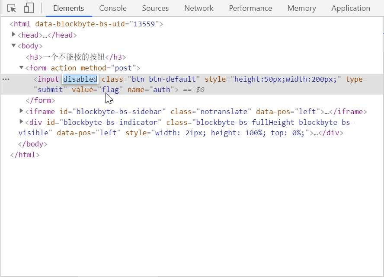Toggle the device toolbar icon

[29, 8]
